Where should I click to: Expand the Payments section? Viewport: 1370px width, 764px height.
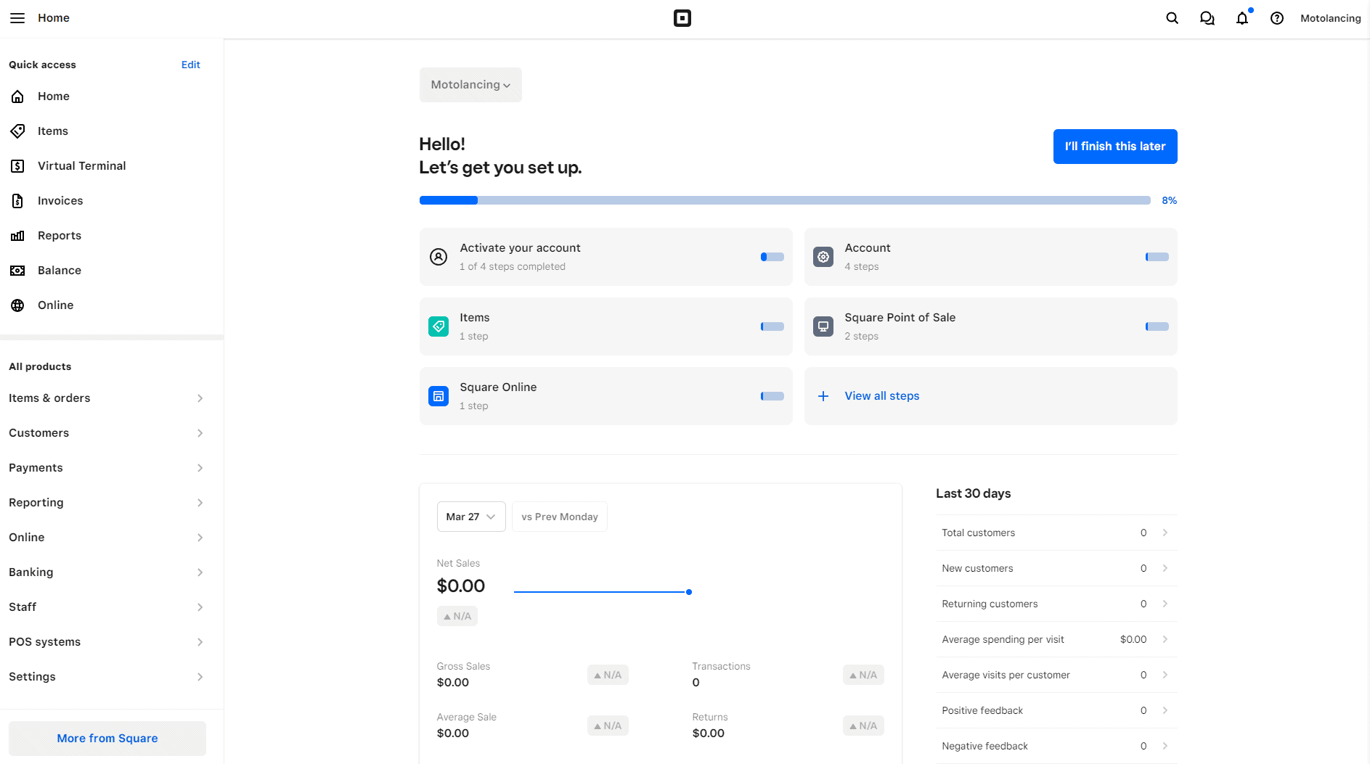point(107,467)
